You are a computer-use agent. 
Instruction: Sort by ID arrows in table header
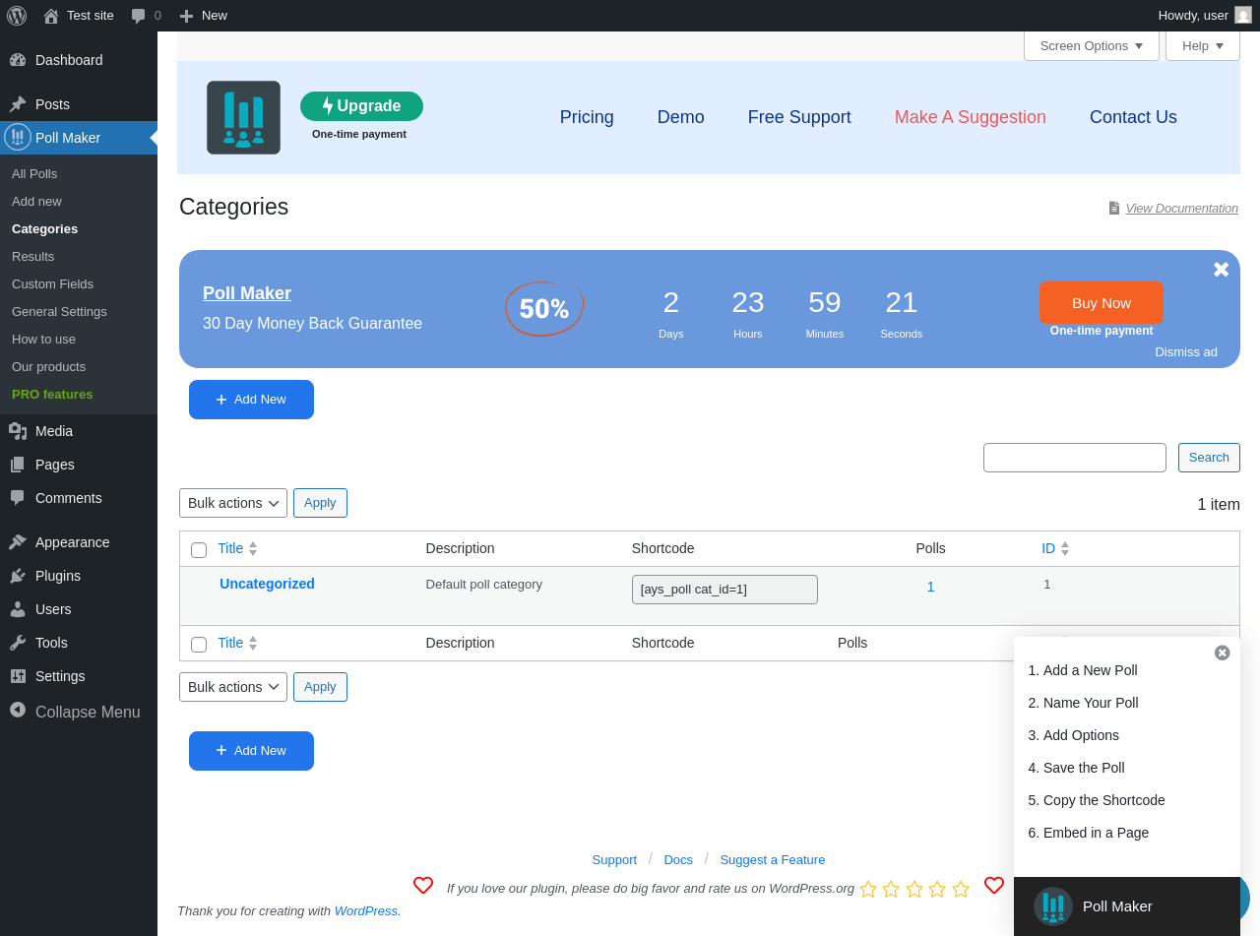coord(1065,548)
